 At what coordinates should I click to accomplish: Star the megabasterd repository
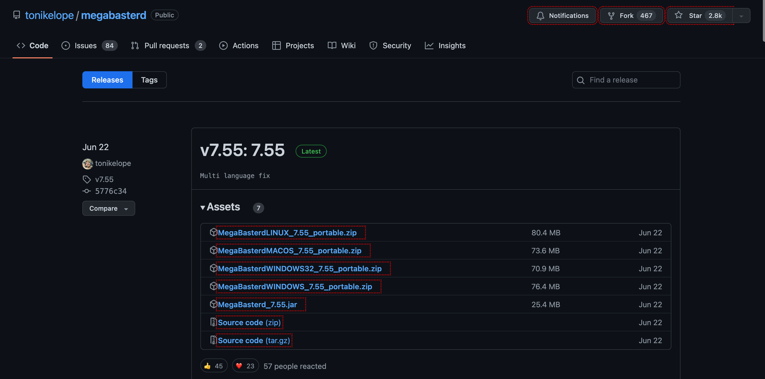tap(700, 16)
